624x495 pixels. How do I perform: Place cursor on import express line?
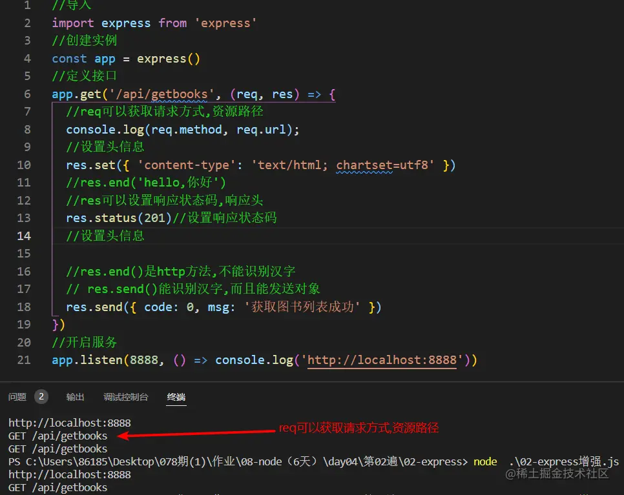point(154,23)
